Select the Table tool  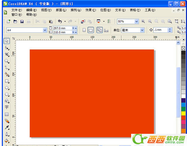7,114
